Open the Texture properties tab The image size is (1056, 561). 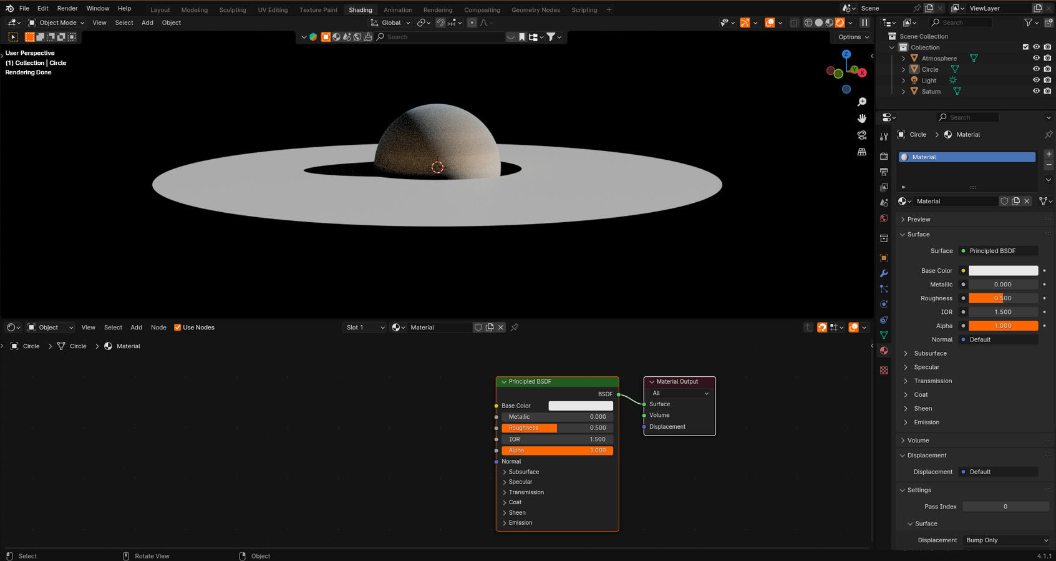(884, 371)
